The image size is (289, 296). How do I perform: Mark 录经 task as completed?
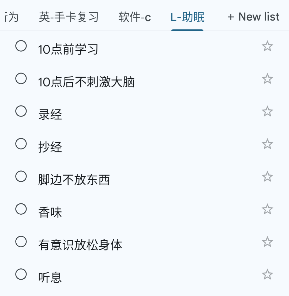click(x=21, y=111)
